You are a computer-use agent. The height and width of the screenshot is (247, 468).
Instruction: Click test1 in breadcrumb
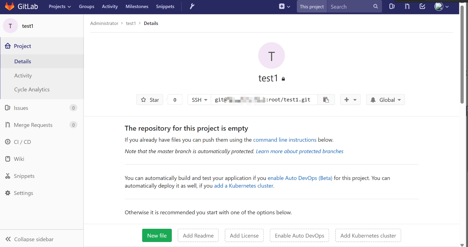click(131, 23)
